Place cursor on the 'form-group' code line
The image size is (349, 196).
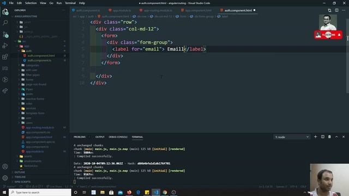tap(140, 42)
